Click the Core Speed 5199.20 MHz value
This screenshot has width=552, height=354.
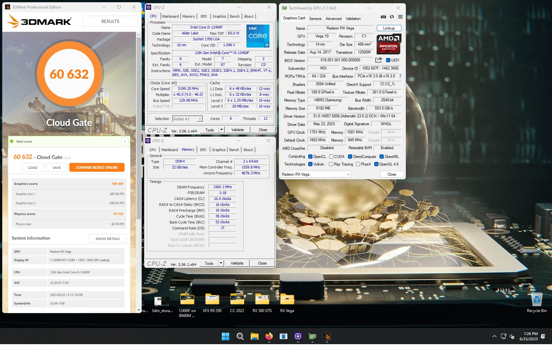(188, 88)
